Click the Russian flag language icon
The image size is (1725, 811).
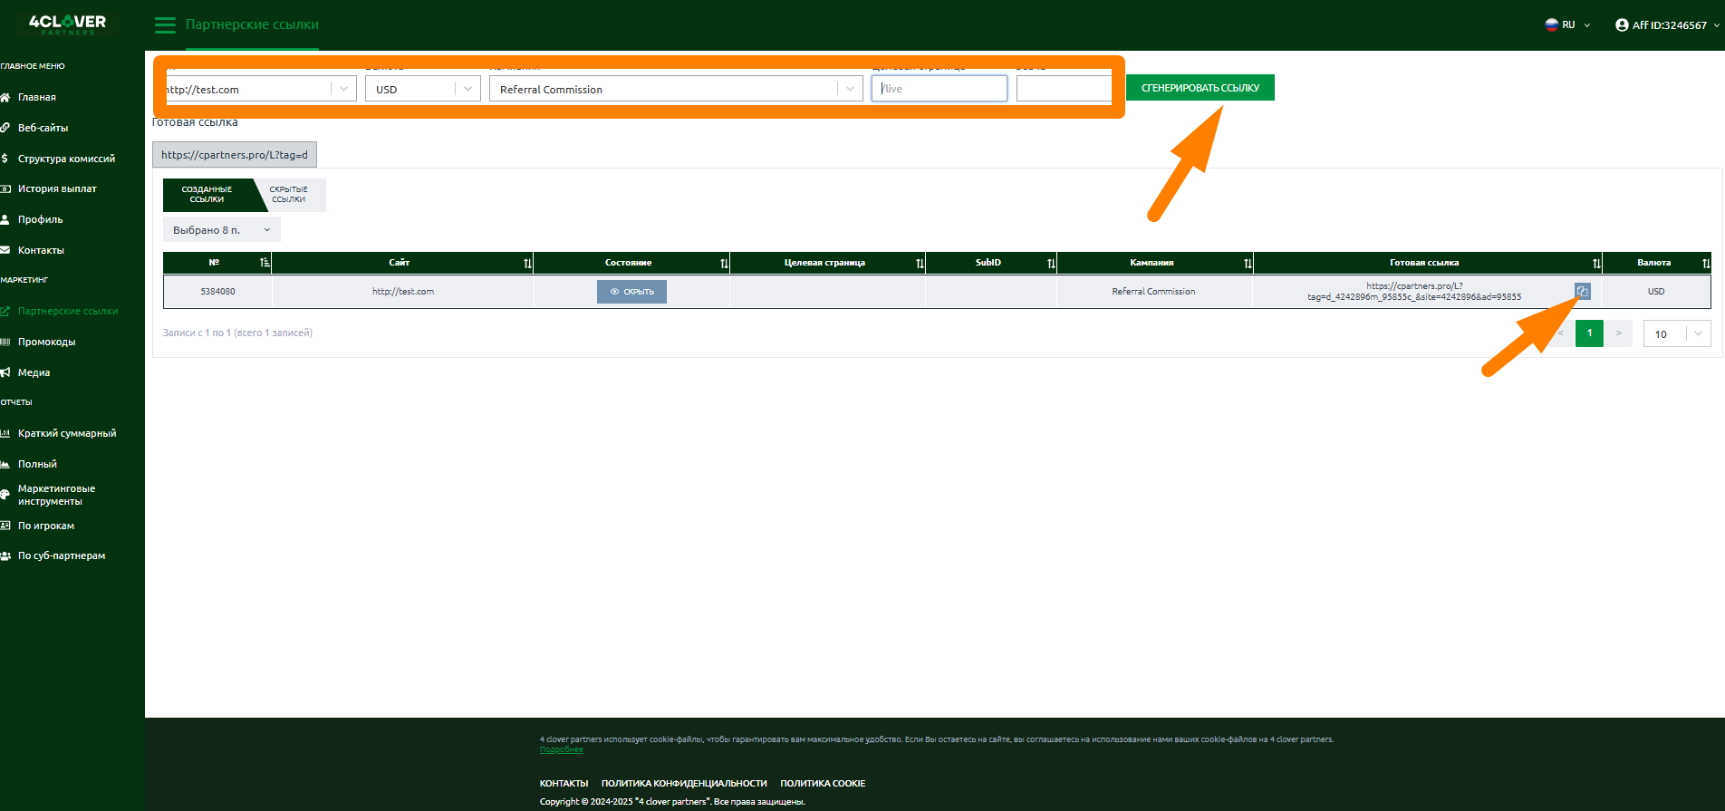click(1551, 24)
